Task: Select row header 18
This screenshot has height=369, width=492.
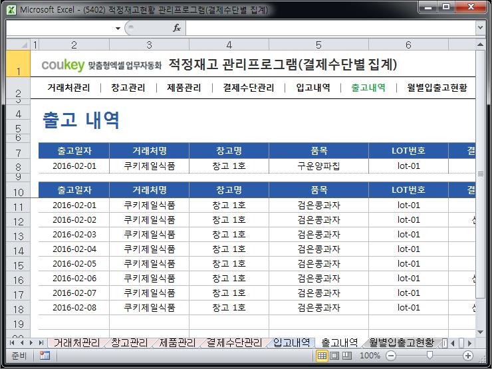Action: pyautogui.click(x=18, y=308)
